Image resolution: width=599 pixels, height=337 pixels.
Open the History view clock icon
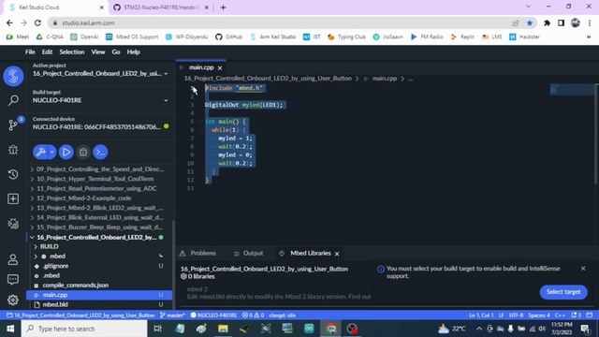[x=13, y=174]
